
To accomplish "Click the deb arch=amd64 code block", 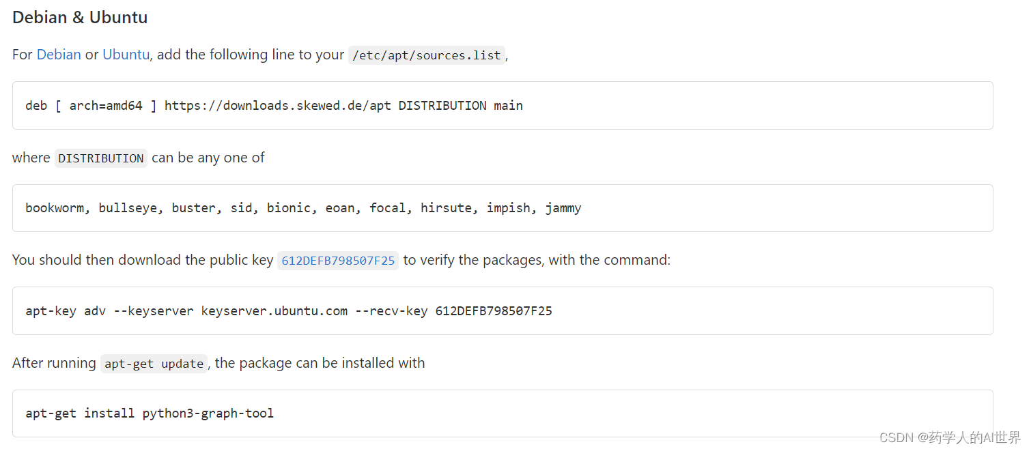I will point(503,106).
